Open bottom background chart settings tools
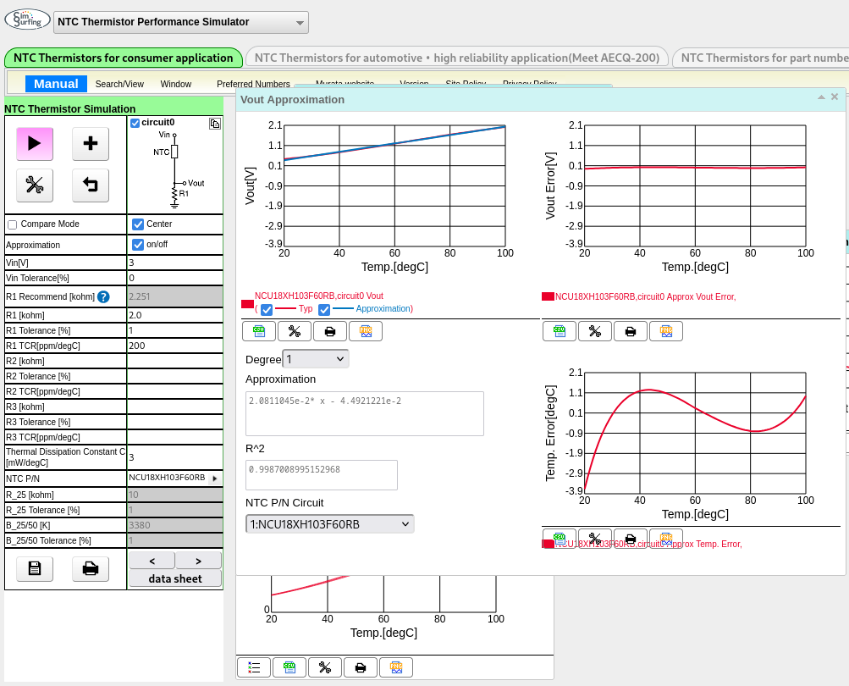 (x=325, y=667)
